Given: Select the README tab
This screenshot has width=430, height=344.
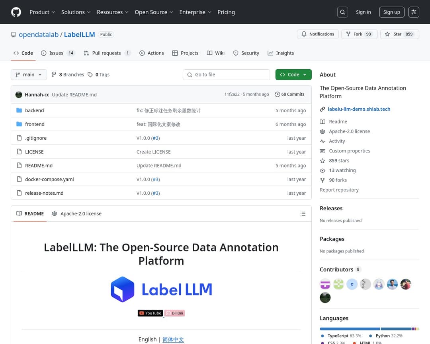Looking at the screenshot, I should (30, 214).
